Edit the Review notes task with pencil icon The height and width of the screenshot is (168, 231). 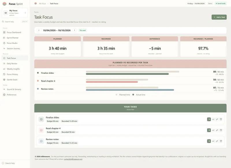coord(217,141)
